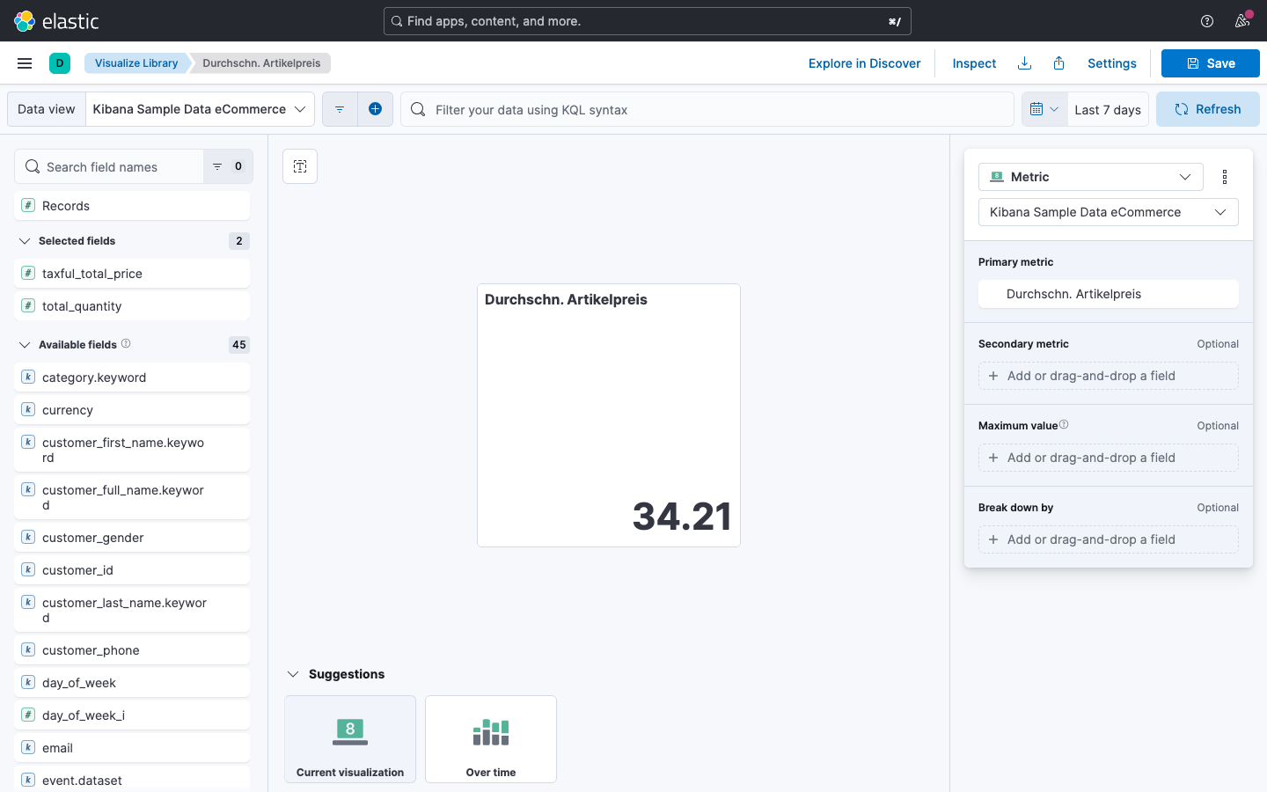Go to Visualize Library breadcrumb
This screenshot has height=792, width=1267.
tap(136, 63)
